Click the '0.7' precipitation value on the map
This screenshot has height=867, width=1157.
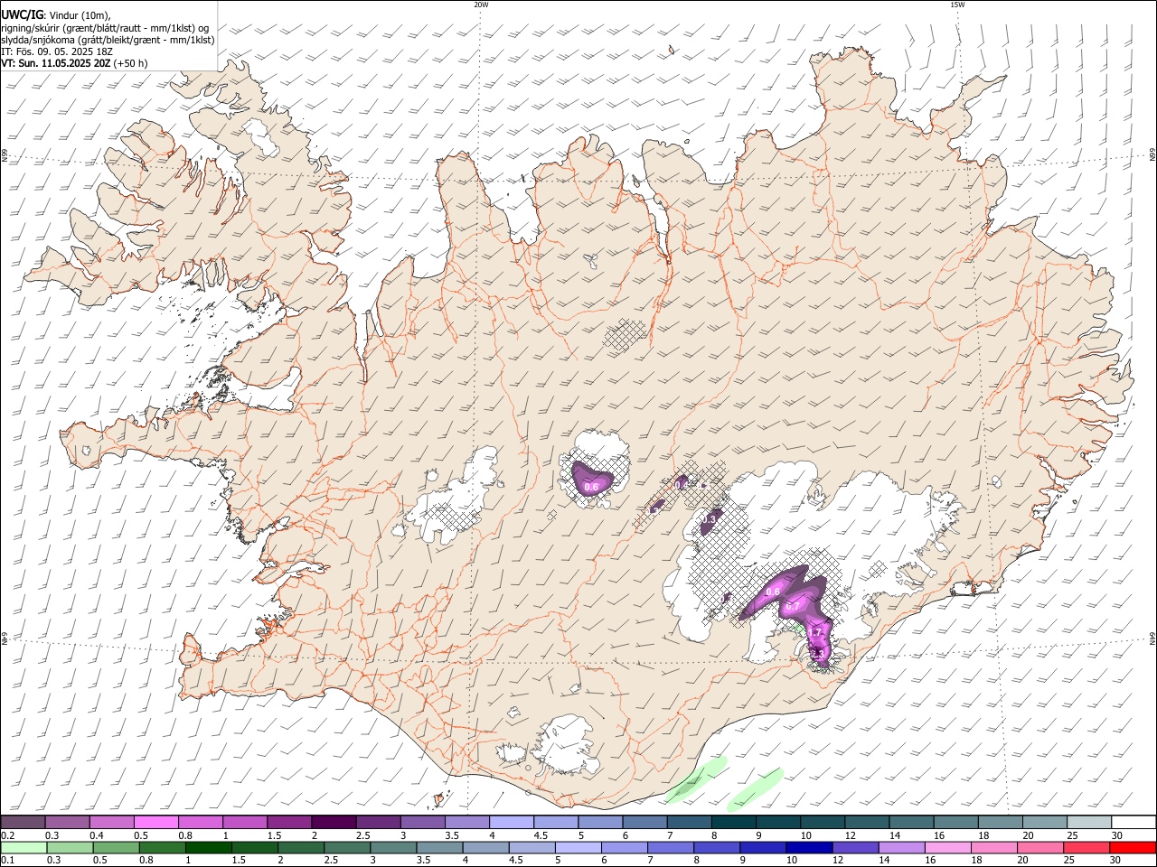point(793,607)
